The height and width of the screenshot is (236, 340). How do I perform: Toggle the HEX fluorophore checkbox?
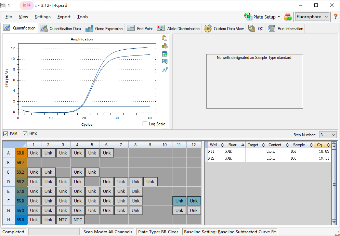25,134
